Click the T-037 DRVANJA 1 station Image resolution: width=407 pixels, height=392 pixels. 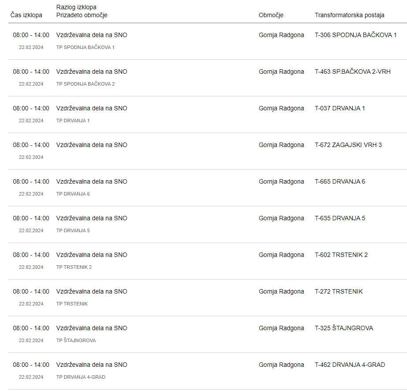tap(340, 108)
